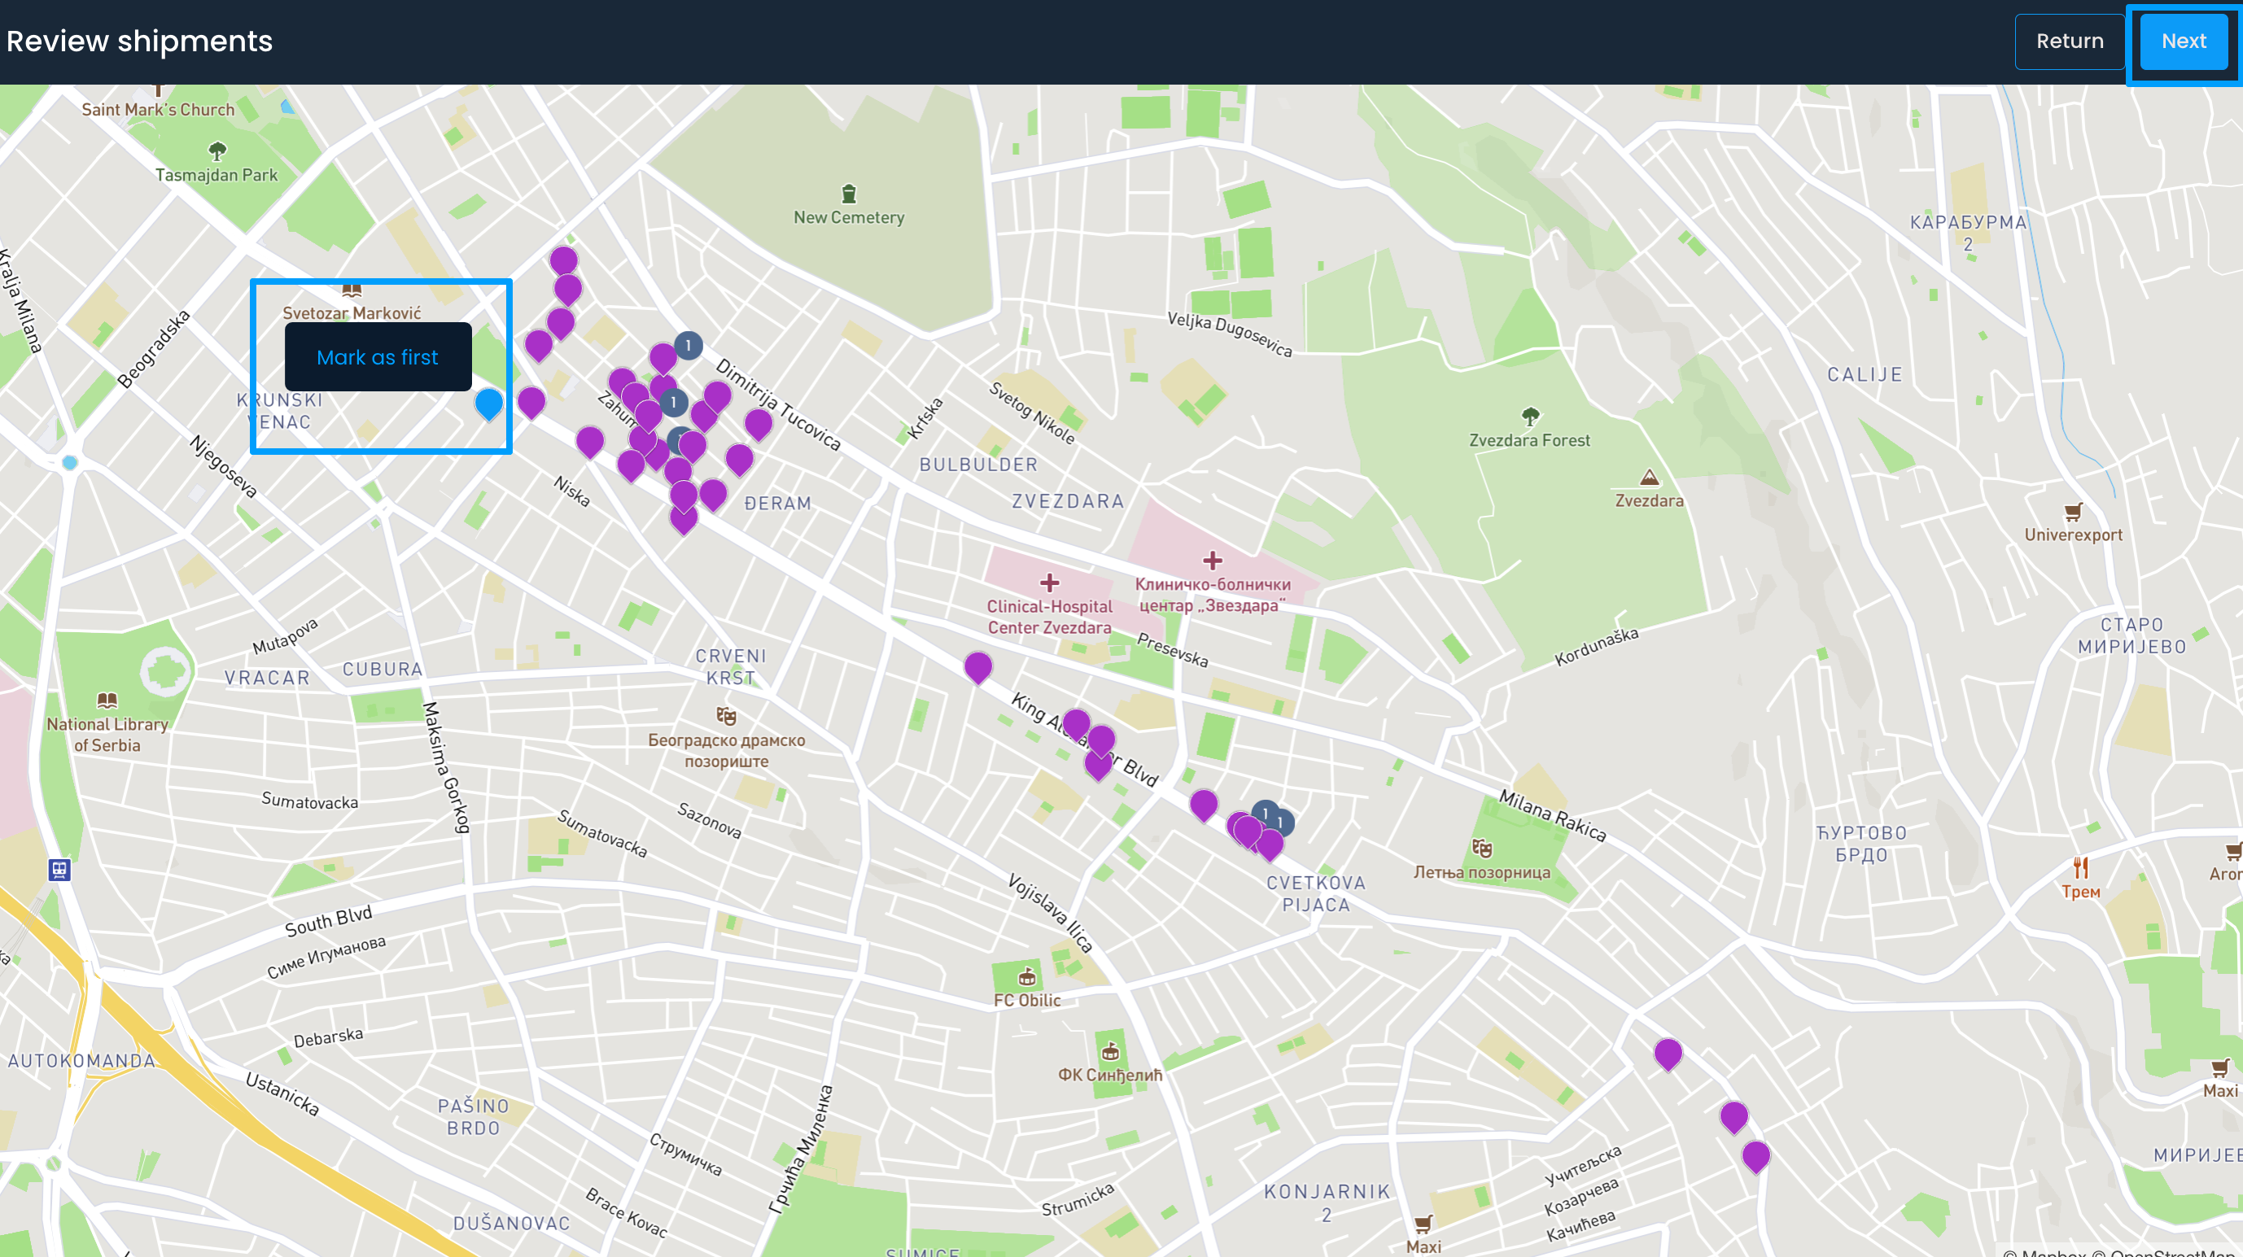2243x1257 pixels.
Task: Click the Tasmajdan Park tree icon
Action: 216,151
